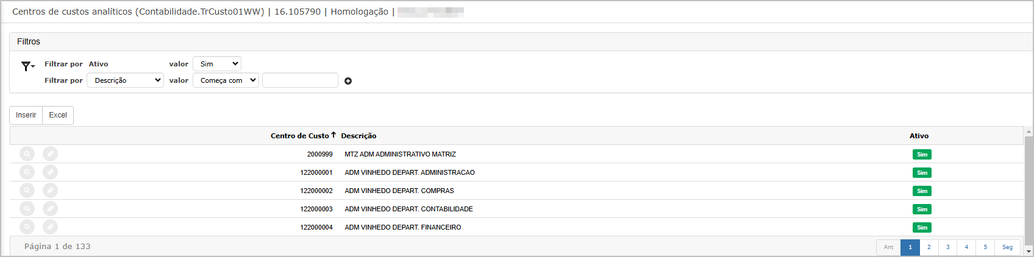This screenshot has width=1034, height=257.
Task: Expand the Começa com operator dropdown
Action: [226, 80]
